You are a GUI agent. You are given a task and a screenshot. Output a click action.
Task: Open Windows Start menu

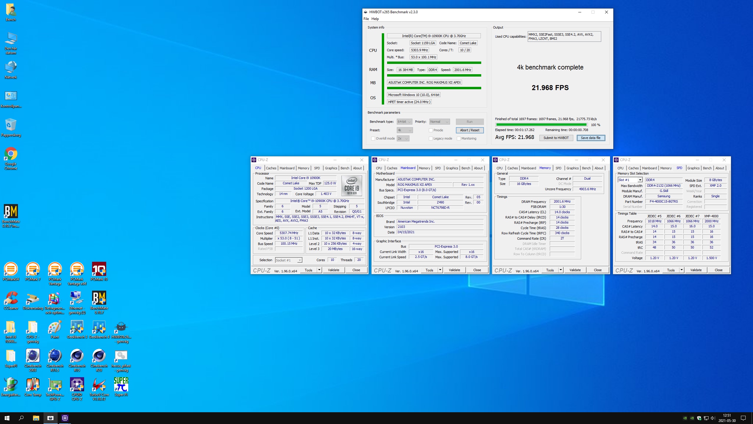pos(7,418)
